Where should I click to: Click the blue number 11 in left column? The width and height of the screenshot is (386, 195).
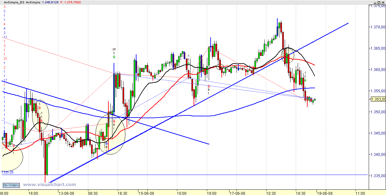pyautogui.click(x=5, y=37)
